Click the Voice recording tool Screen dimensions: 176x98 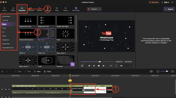click(47, 71)
